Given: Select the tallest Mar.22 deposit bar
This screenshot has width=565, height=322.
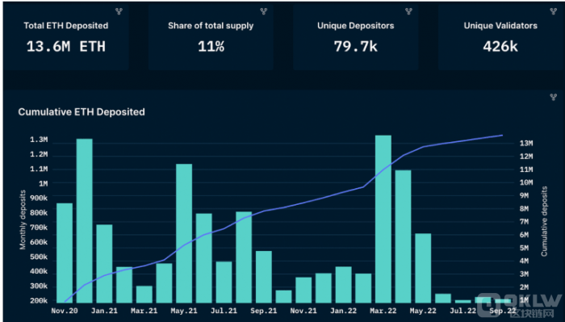Looking at the screenshot, I should pos(383,219).
